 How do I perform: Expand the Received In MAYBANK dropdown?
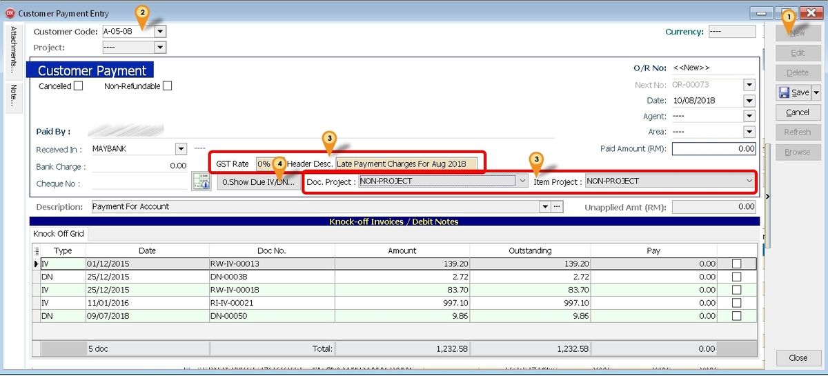pos(181,149)
